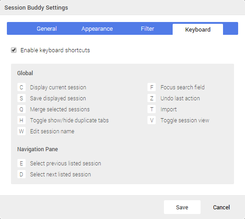
Task: Click the 'Display current session' label
Action: (58, 88)
